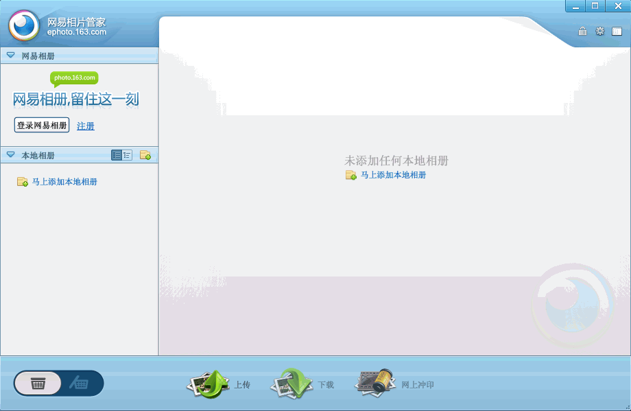Click the 登录网易相册 login button
The image size is (631, 411).
(x=42, y=125)
